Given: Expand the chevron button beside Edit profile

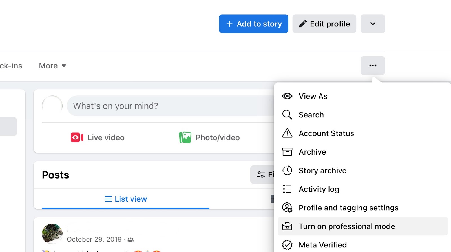Looking at the screenshot, I should [373, 24].
